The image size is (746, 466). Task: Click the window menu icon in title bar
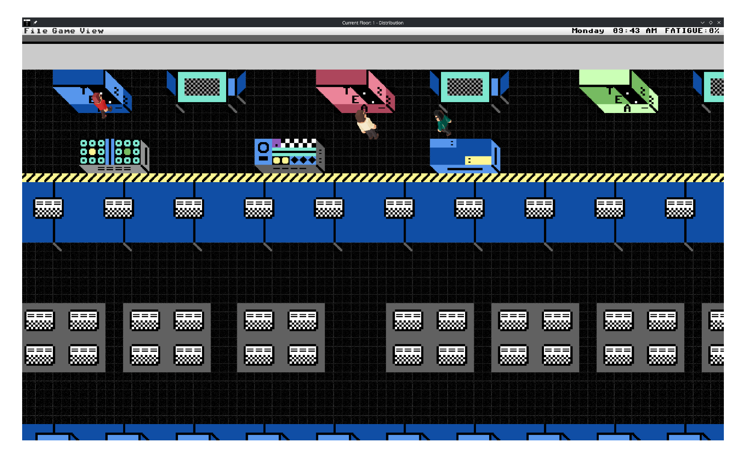coord(27,23)
